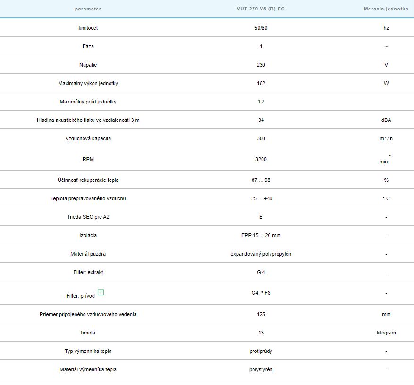
Task: Select the 'protiprúdy' heat exchanger type
Action: [261, 351]
